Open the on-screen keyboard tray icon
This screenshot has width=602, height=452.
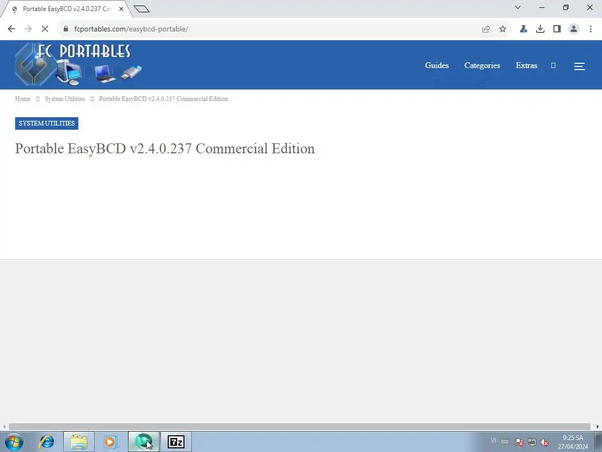coord(505,442)
